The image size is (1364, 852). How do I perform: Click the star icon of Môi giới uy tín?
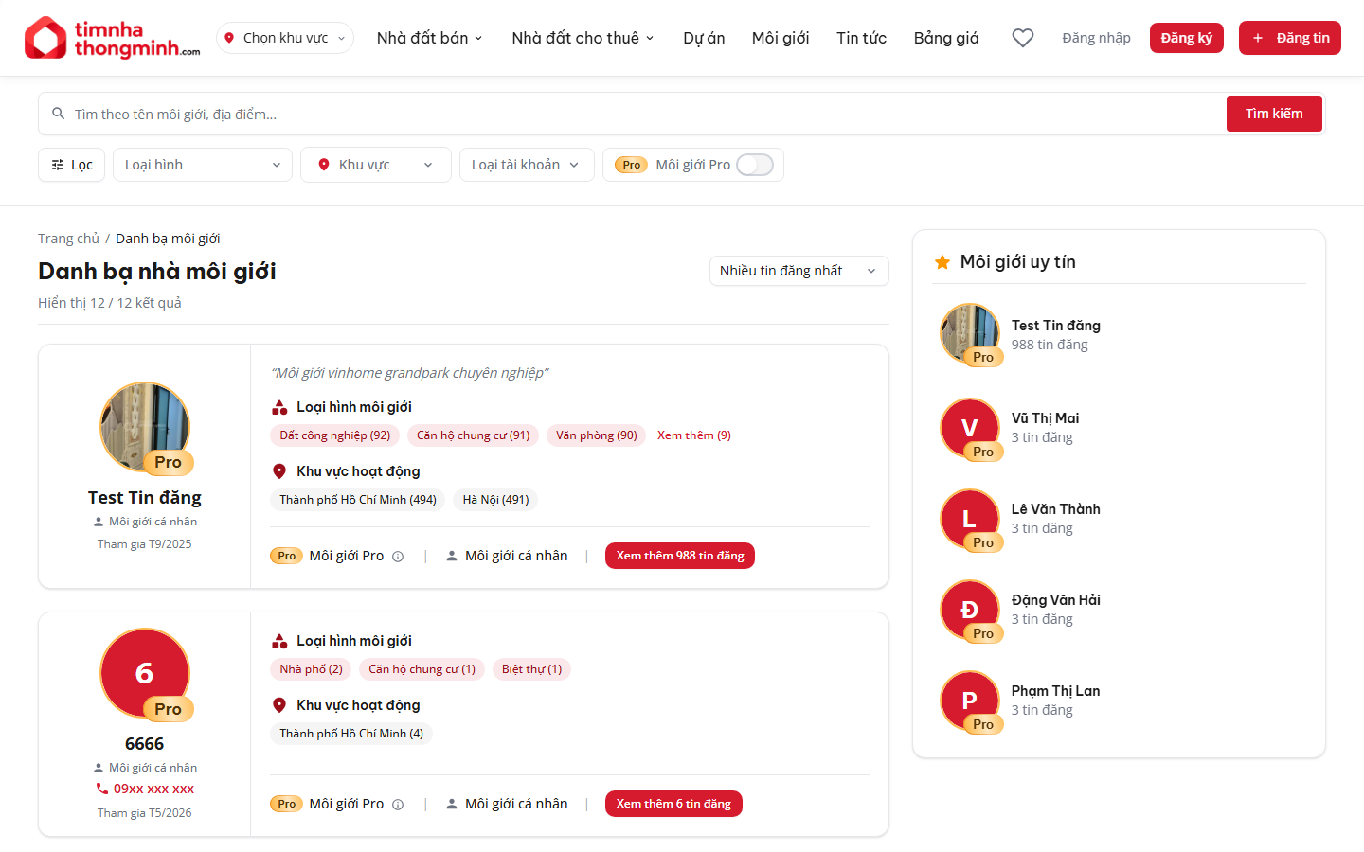(x=942, y=262)
